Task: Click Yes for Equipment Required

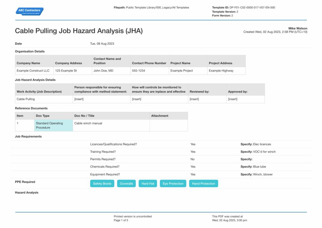Action: (193, 174)
